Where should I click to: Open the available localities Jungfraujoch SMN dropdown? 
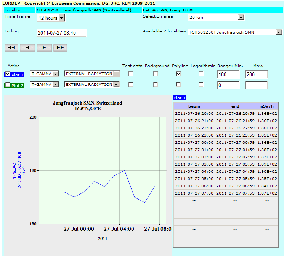tap(235, 32)
